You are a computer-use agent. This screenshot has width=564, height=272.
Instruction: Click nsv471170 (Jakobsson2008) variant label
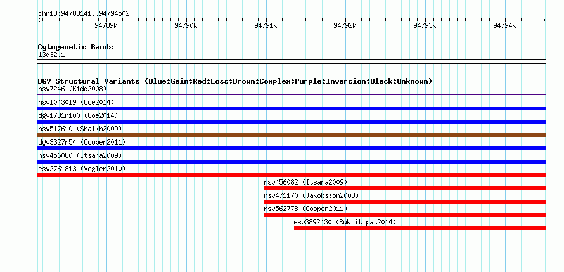312,195
